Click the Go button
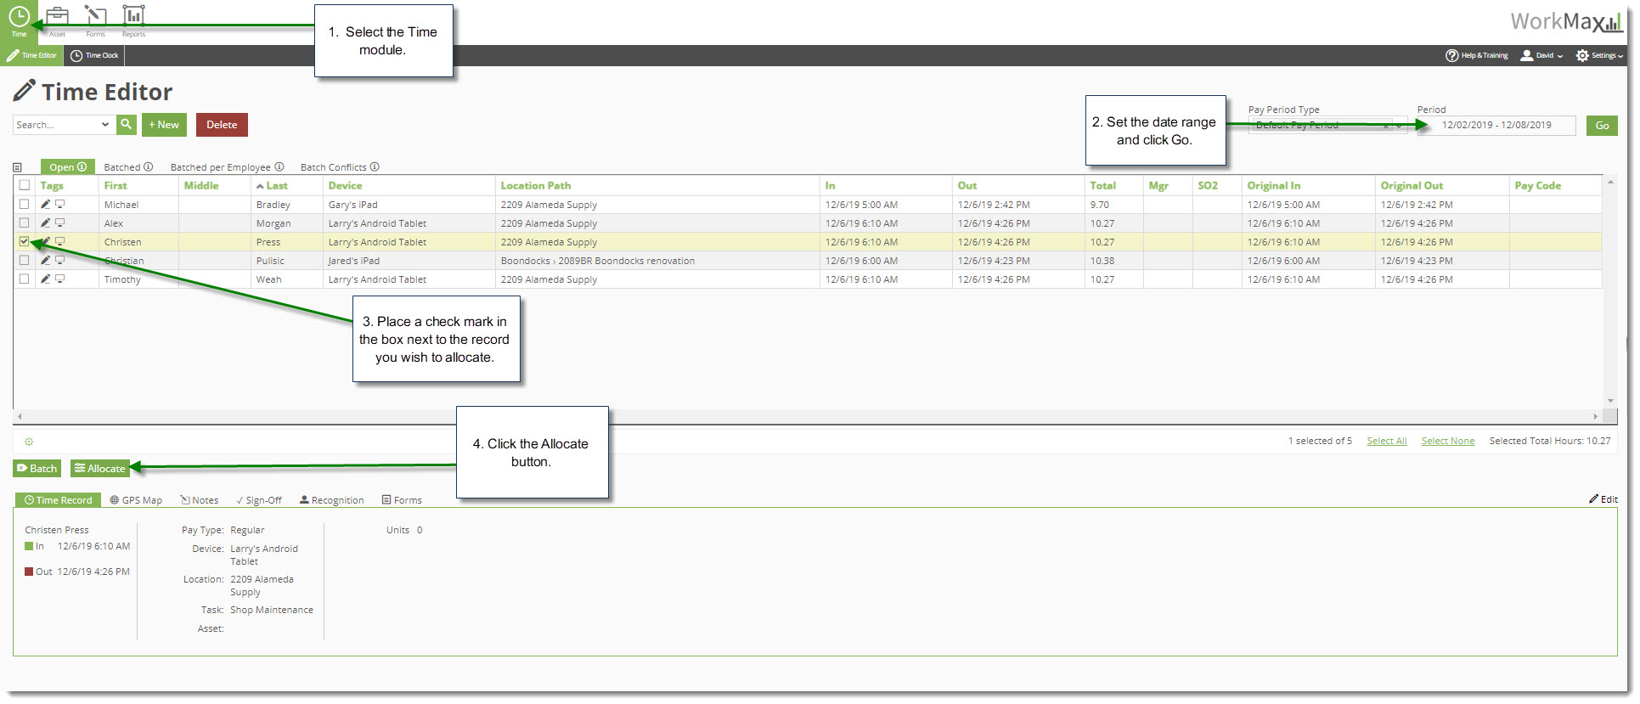Screen dimensions: 1640x704 (1602, 126)
